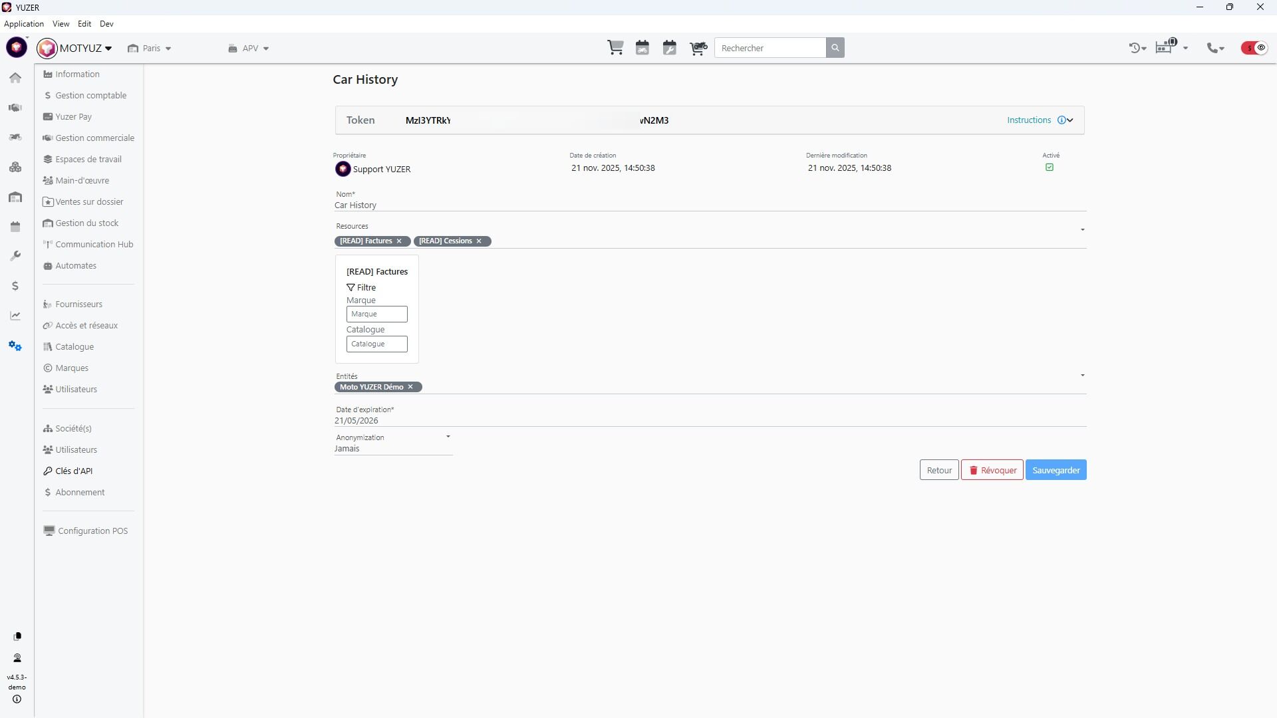This screenshot has height=718, width=1277.
Task: Click the dollar sign icon in left sidebar
Action: point(15,286)
